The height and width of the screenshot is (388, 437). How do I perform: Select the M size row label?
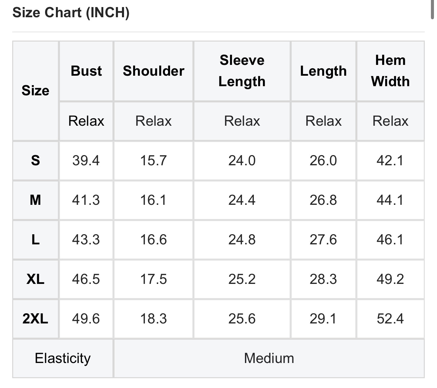pos(36,200)
